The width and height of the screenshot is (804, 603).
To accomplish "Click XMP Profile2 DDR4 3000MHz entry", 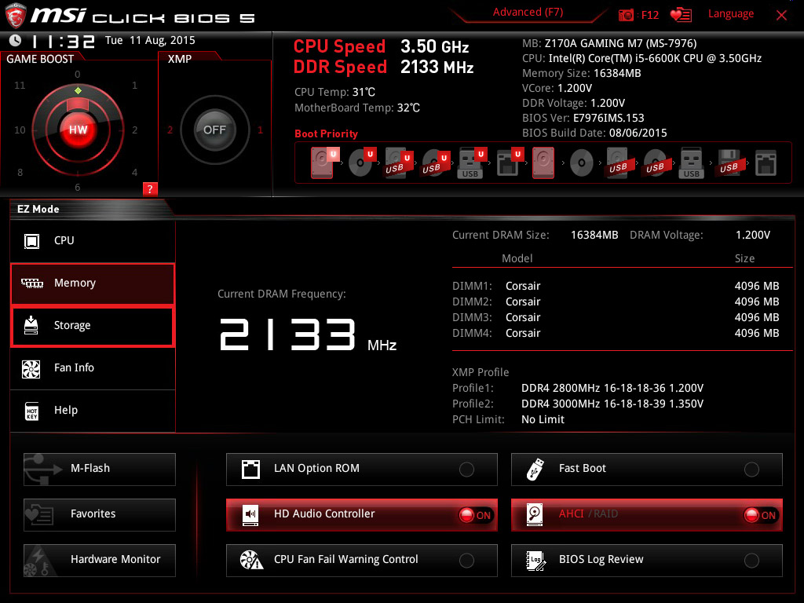I will point(612,404).
